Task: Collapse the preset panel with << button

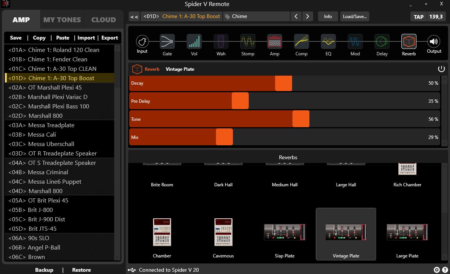Action: pos(134,16)
